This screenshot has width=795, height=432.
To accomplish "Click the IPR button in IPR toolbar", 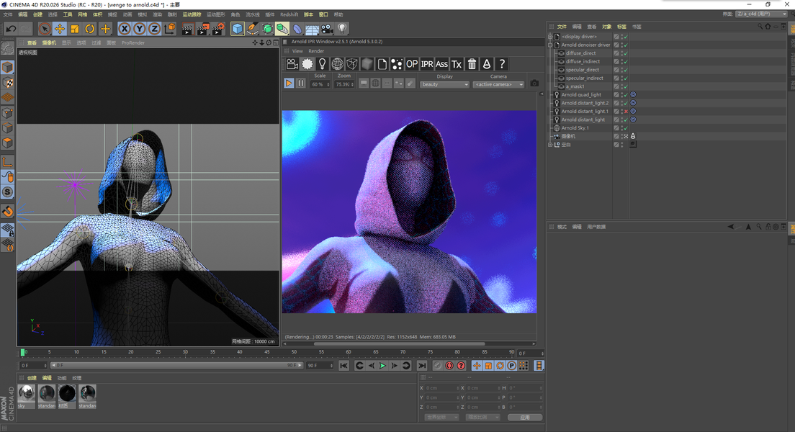I will point(427,64).
